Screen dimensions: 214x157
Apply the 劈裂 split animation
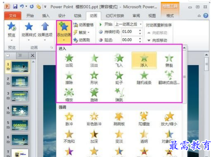[x=169, y=60]
